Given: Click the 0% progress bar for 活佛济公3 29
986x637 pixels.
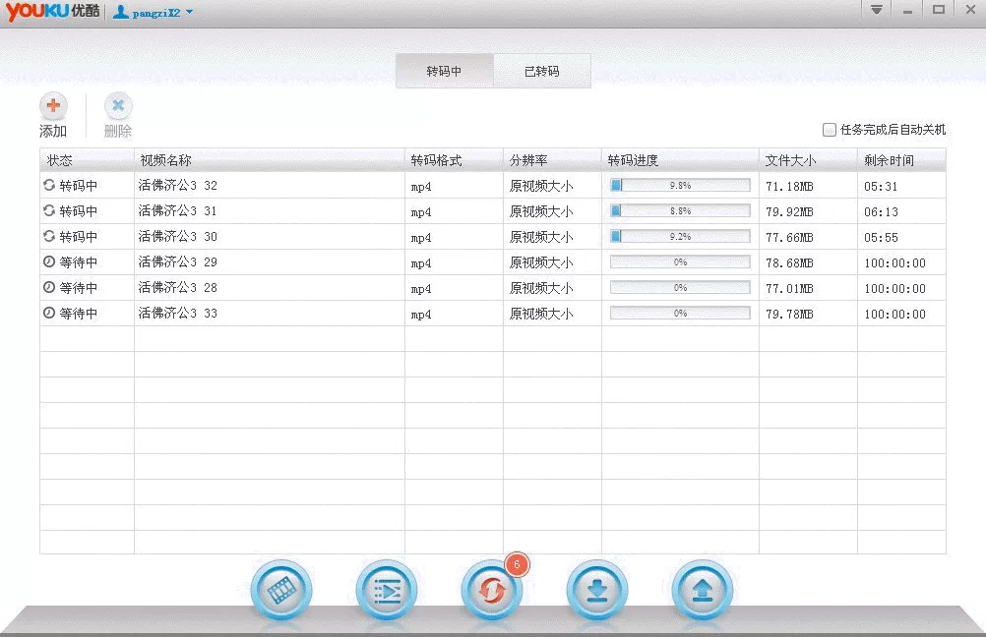Looking at the screenshot, I should tap(680, 261).
